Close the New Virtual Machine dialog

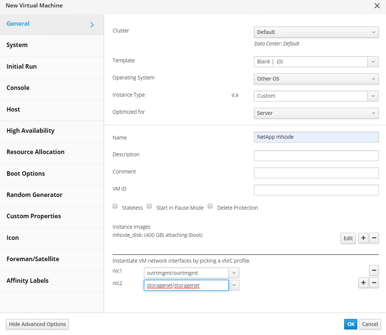coord(377,6)
